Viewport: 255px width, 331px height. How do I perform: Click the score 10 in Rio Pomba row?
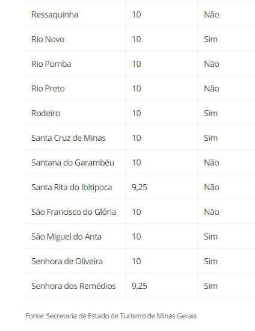click(x=137, y=64)
